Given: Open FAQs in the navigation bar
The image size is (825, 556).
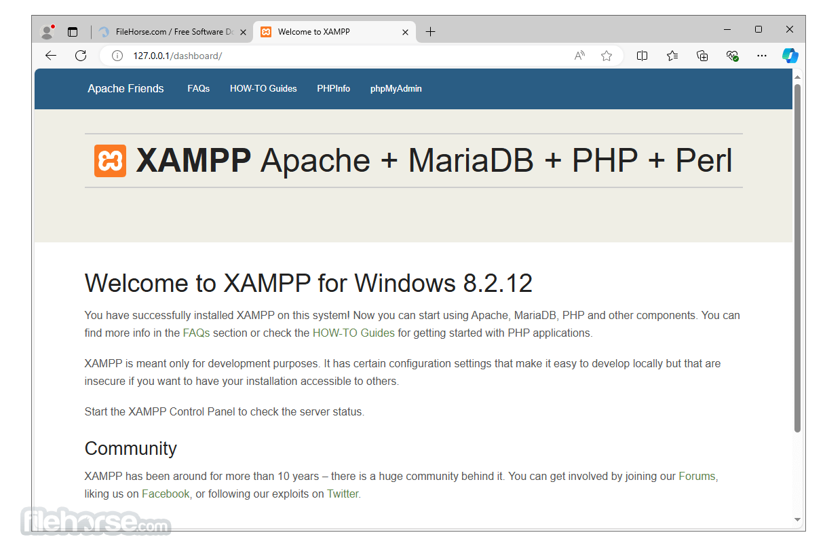Looking at the screenshot, I should [199, 88].
